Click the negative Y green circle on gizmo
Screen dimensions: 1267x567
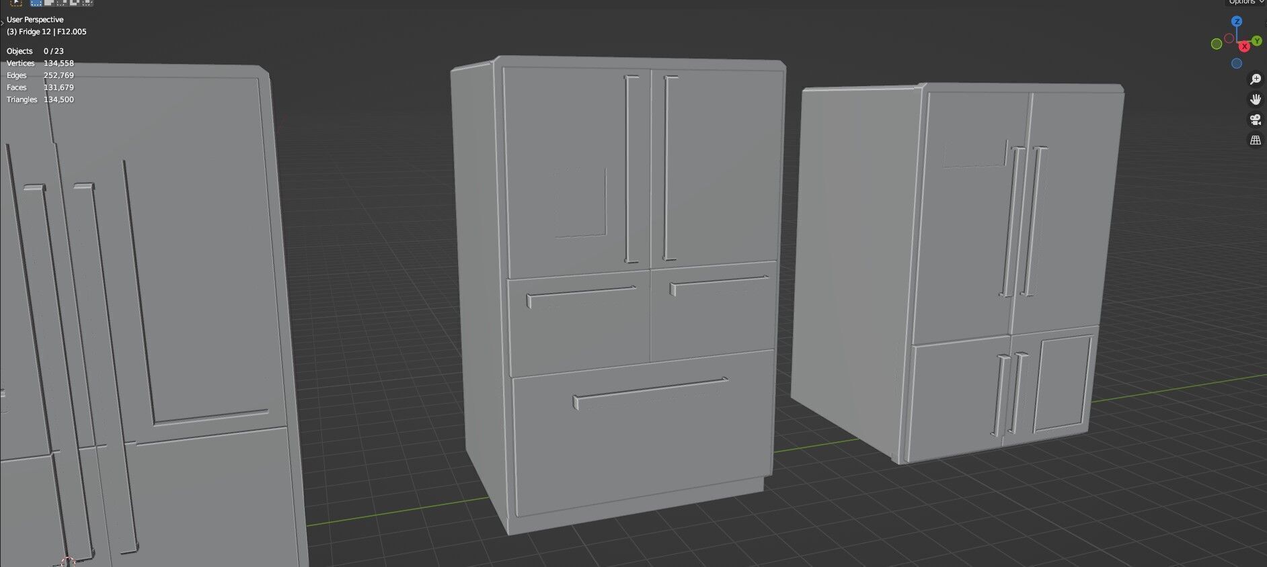coord(1217,44)
